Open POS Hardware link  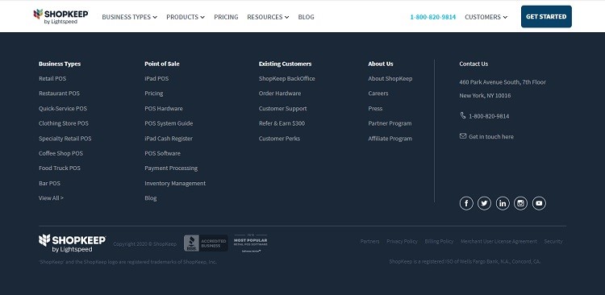tap(164, 108)
